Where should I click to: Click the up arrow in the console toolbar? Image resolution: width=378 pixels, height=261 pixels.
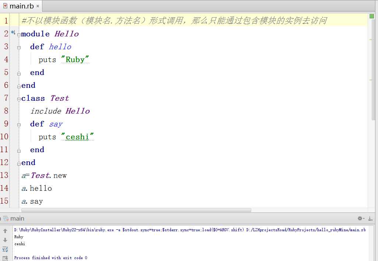pyautogui.click(x=5, y=231)
